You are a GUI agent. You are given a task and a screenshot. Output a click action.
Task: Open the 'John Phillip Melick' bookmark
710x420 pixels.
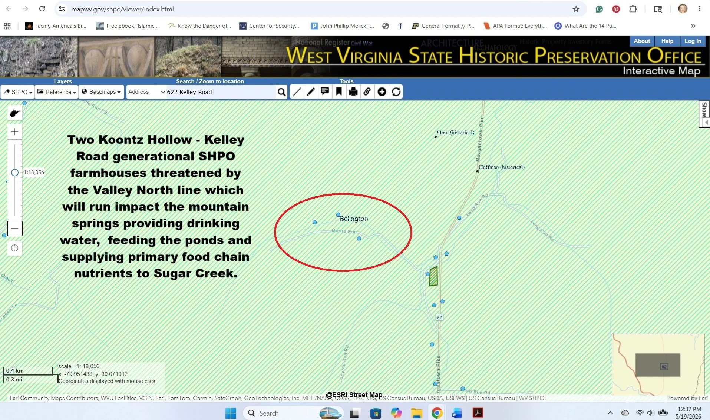point(343,26)
